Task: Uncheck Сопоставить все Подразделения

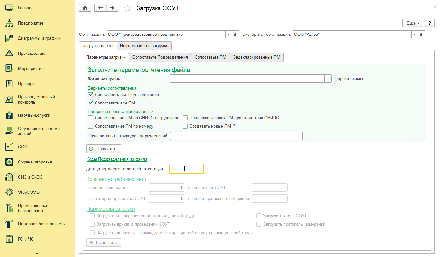Action: [91, 95]
